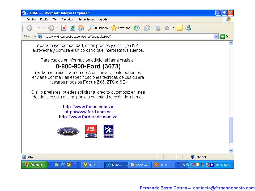Image resolution: width=255 pixels, height=191 pixels.
Task: Click the full-screen size toolbar icon
Action: 167,28
